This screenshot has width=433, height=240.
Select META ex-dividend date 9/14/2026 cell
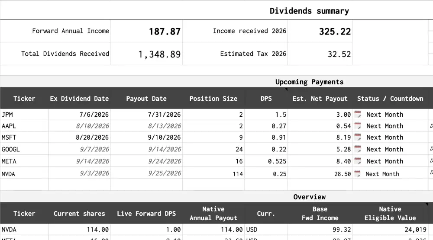tap(80, 161)
